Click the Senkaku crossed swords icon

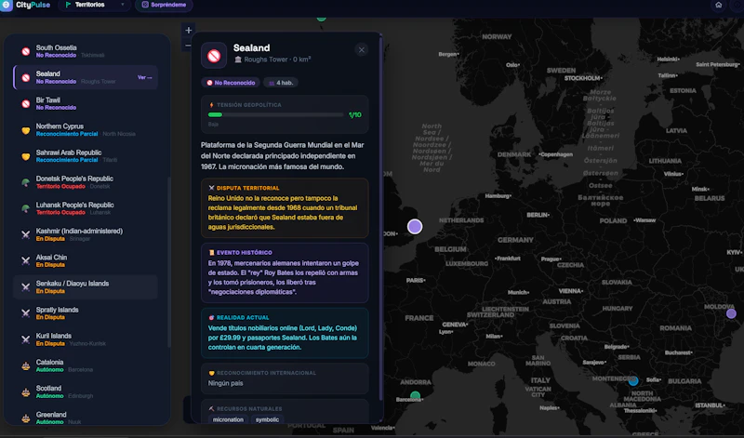(x=26, y=287)
